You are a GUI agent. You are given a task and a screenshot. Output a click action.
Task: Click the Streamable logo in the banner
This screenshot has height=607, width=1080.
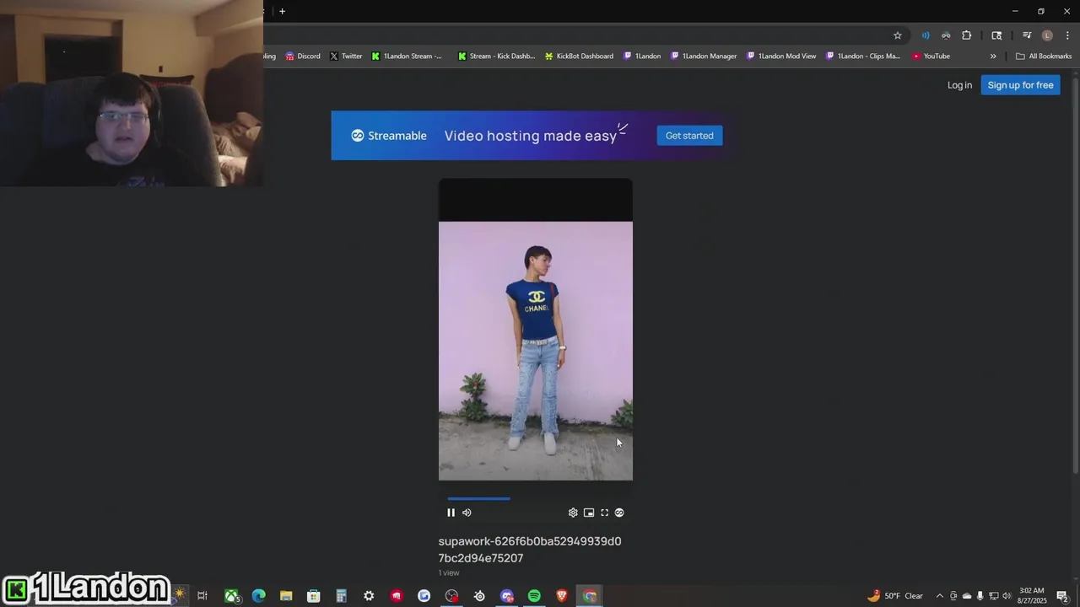click(x=389, y=136)
